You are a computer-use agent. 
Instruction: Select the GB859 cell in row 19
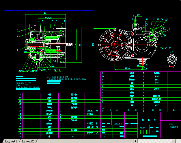coord(90,114)
